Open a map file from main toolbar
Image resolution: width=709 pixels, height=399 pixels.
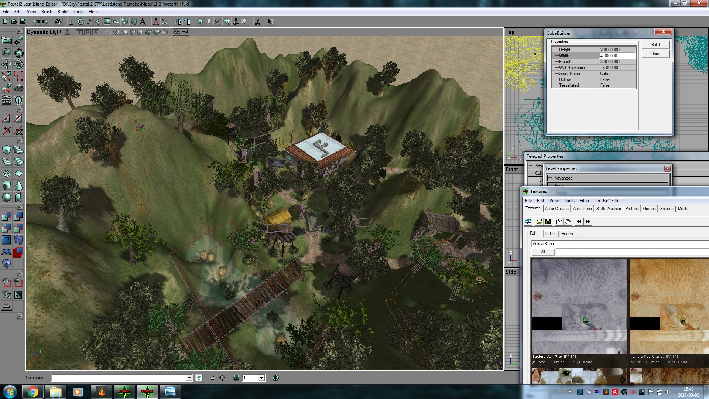click(14, 21)
